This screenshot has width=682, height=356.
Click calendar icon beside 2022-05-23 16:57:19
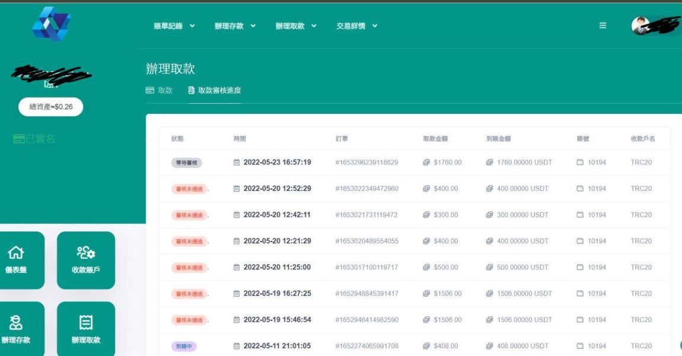237,163
